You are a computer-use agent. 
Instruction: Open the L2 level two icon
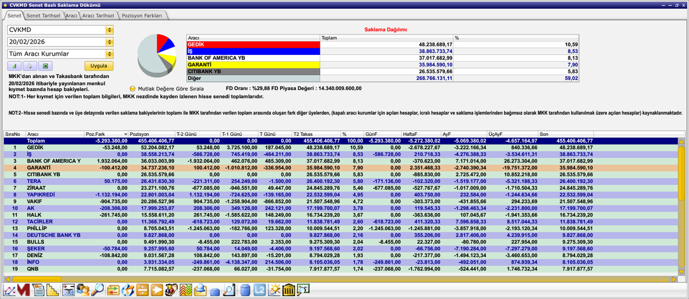click(260, 290)
